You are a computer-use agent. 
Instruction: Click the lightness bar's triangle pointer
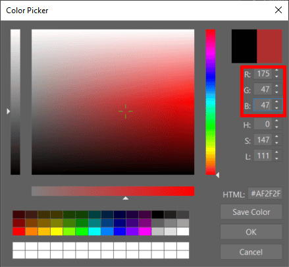point(9,111)
